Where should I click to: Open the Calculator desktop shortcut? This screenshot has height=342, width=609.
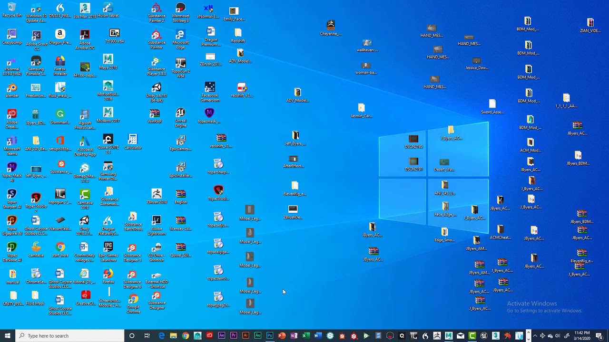(x=133, y=142)
